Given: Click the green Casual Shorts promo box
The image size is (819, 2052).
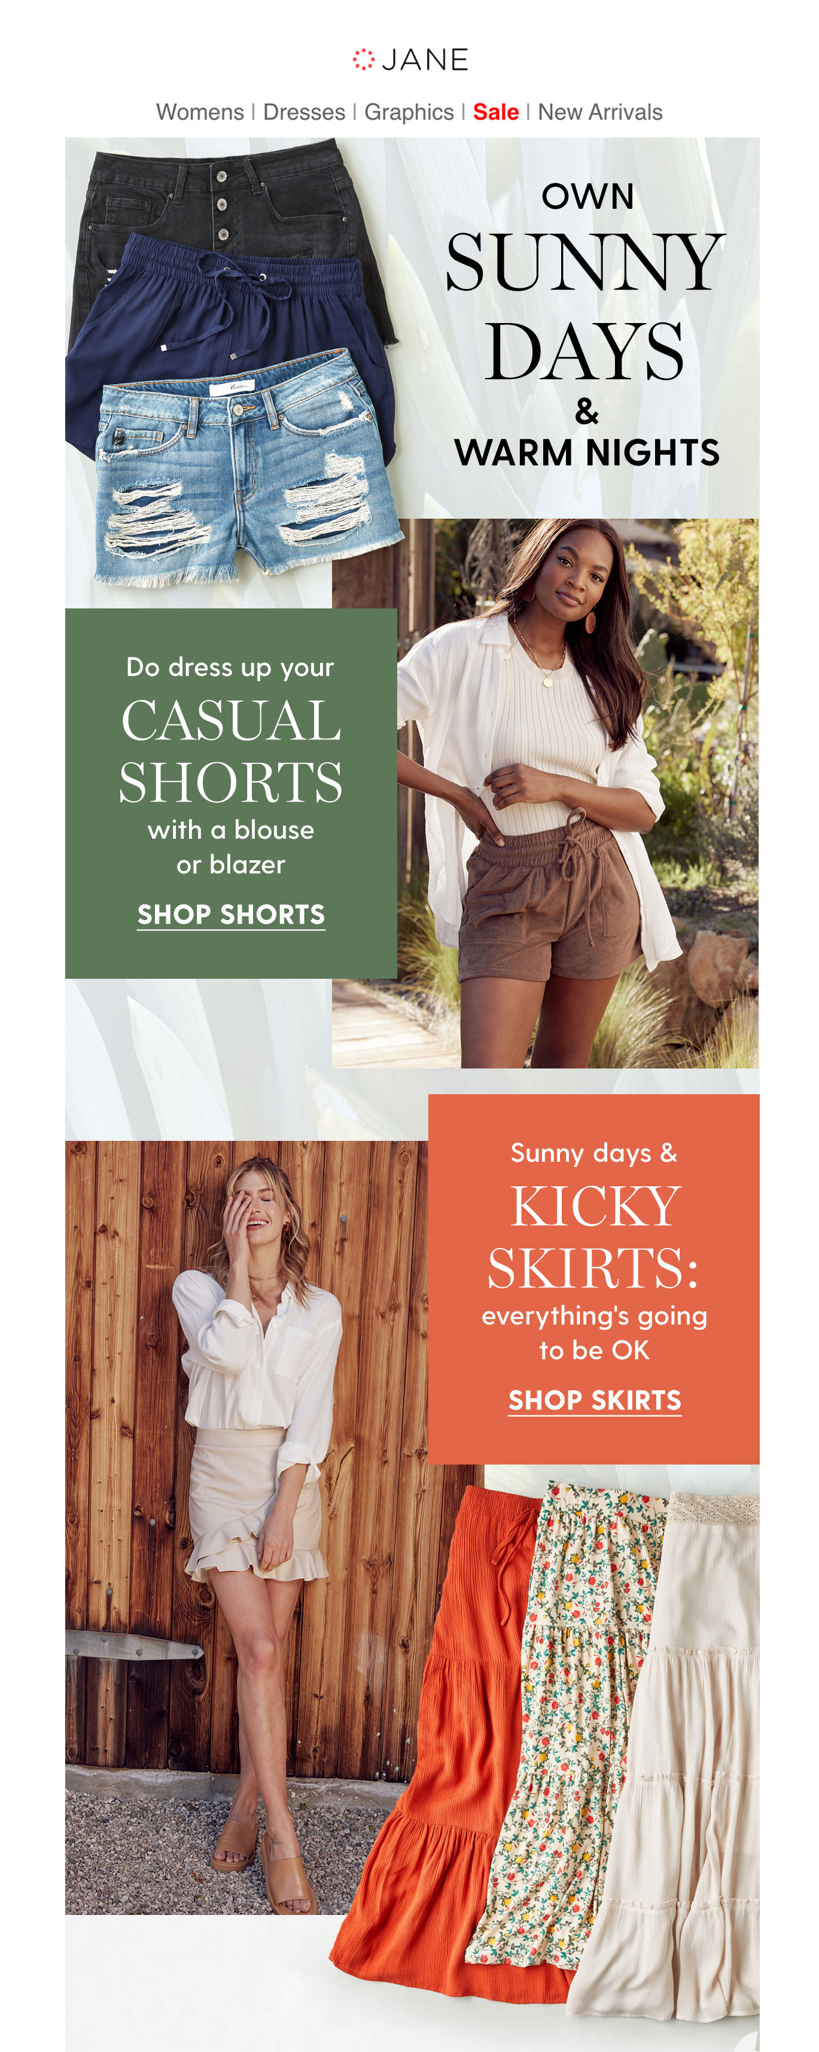Looking at the screenshot, I should coord(231,793).
